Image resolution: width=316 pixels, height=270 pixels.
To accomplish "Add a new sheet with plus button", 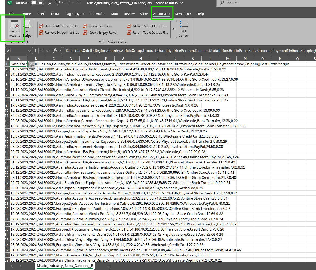I will point(109,266).
